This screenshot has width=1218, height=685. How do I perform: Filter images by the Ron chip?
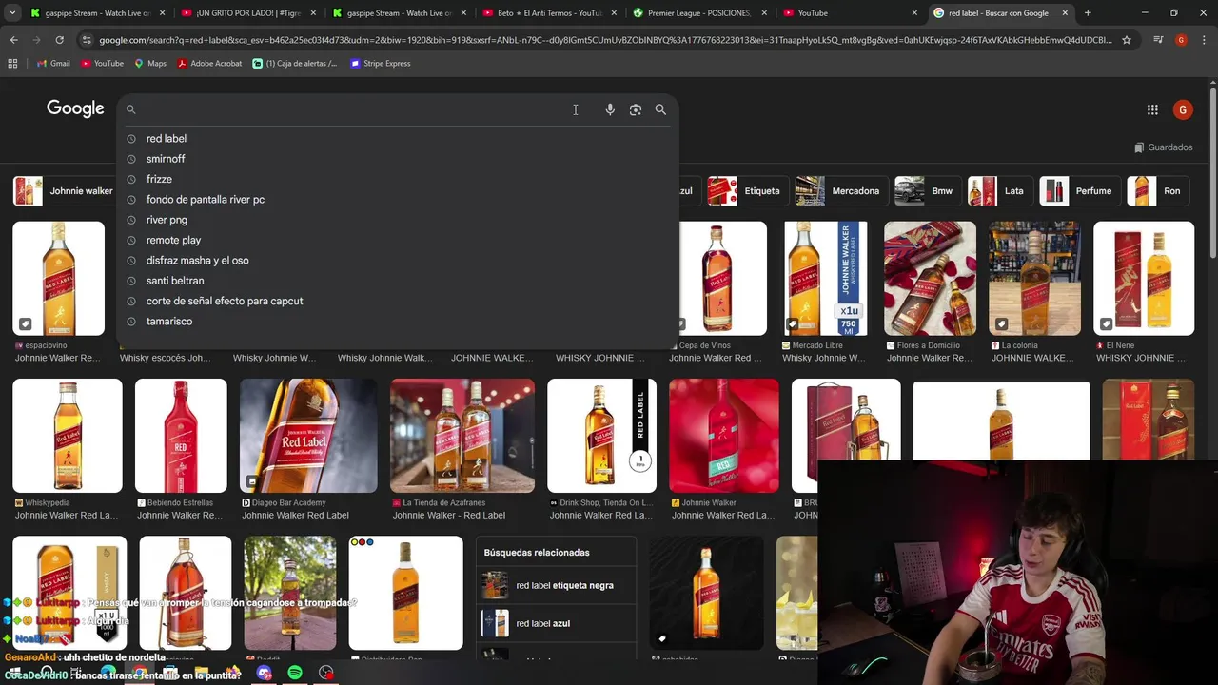[1157, 191]
